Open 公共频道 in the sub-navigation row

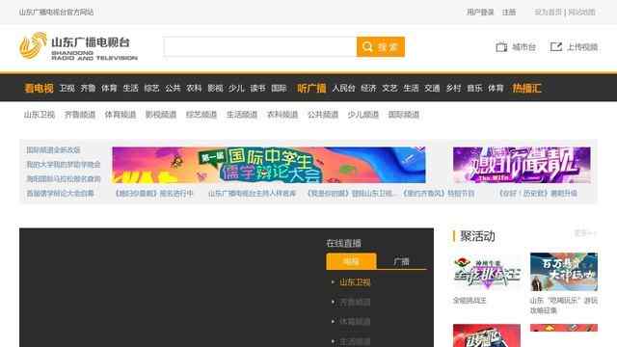pos(323,115)
